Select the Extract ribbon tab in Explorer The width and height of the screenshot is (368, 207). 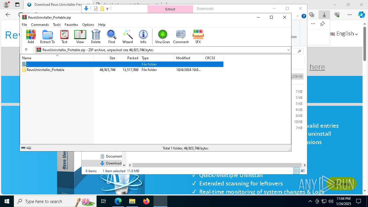click(170, 9)
